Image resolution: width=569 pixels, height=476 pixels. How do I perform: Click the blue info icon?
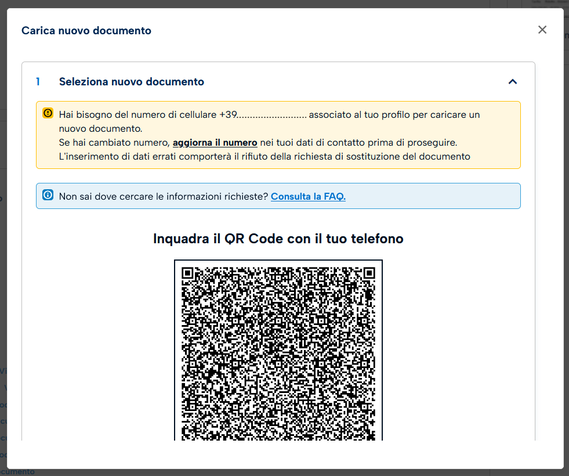pyautogui.click(x=48, y=196)
